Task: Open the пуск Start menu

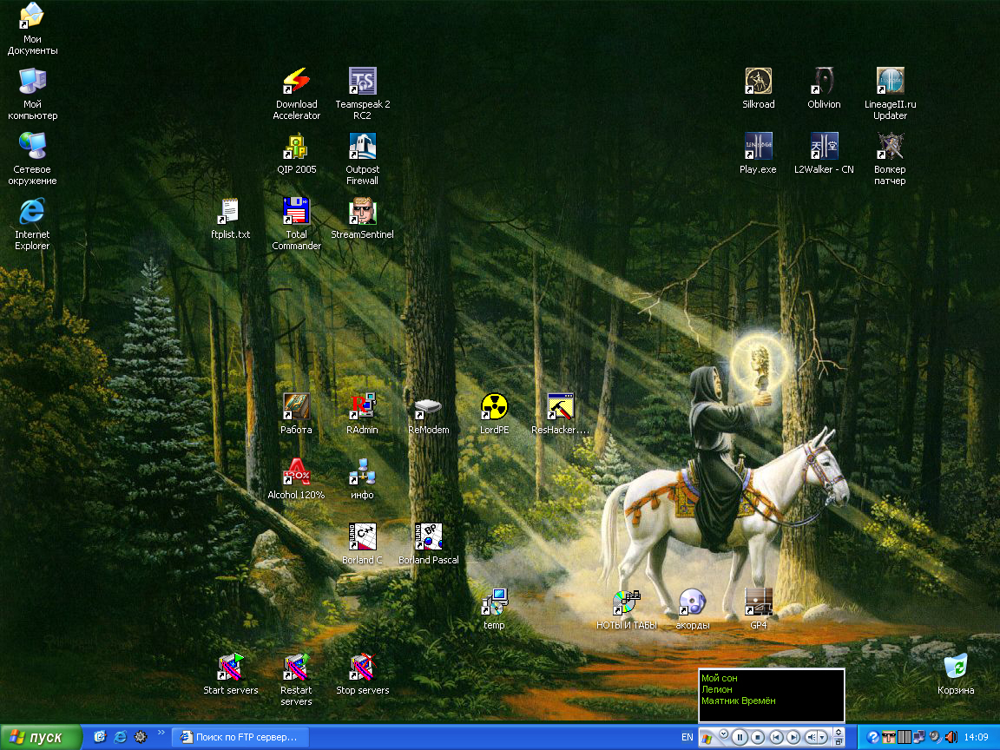Action: (x=41, y=737)
